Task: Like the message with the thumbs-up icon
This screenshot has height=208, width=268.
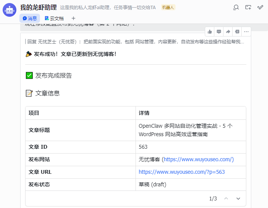Action: pyautogui.click(x=210, y=32)
